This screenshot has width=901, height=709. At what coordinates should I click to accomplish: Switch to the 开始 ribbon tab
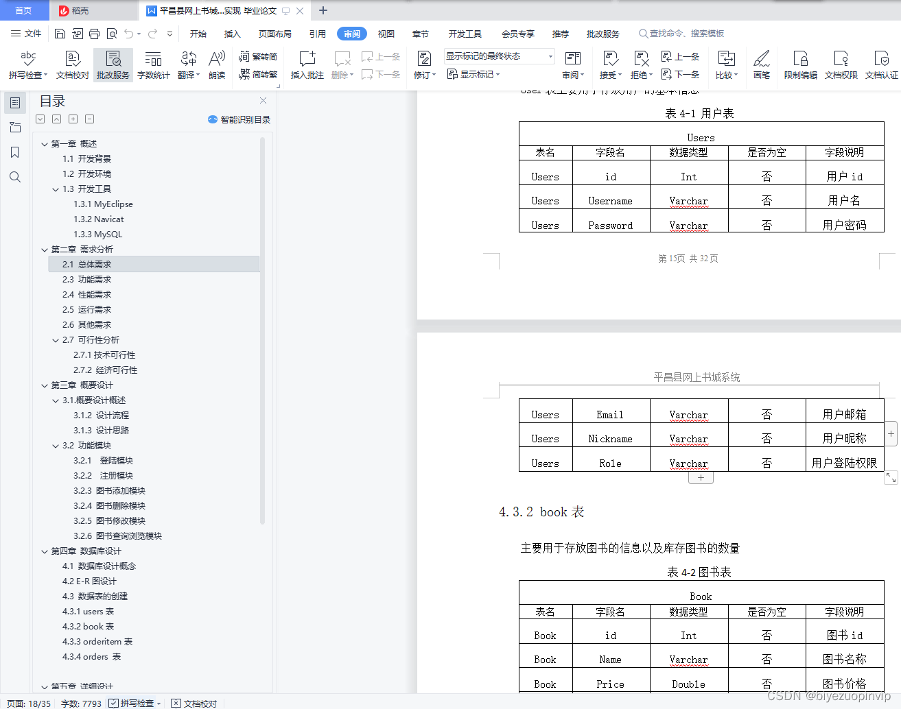tap(198, 34)
